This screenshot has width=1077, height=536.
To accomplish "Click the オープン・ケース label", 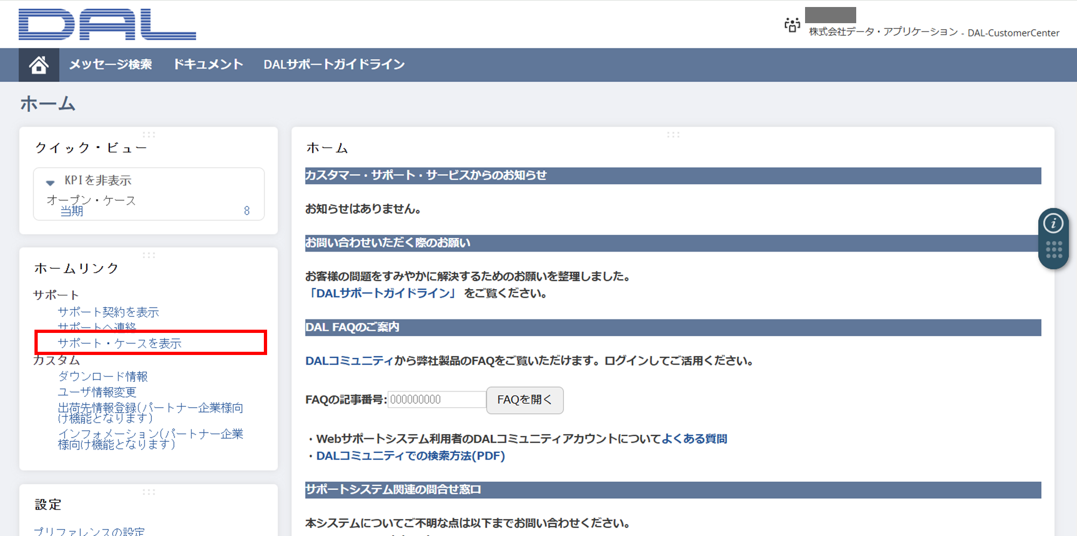I will (91, 199).
